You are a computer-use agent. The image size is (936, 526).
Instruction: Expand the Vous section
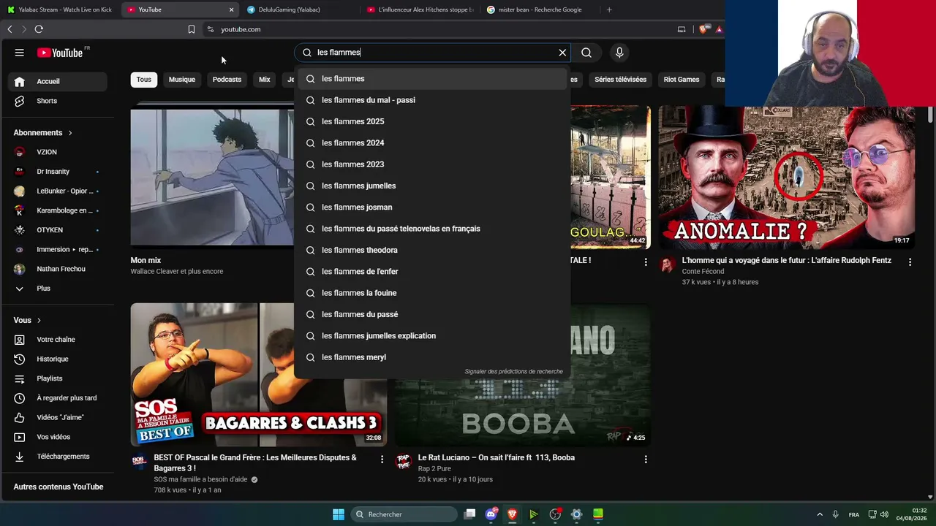pyautogui.click(x=27, y=321)
